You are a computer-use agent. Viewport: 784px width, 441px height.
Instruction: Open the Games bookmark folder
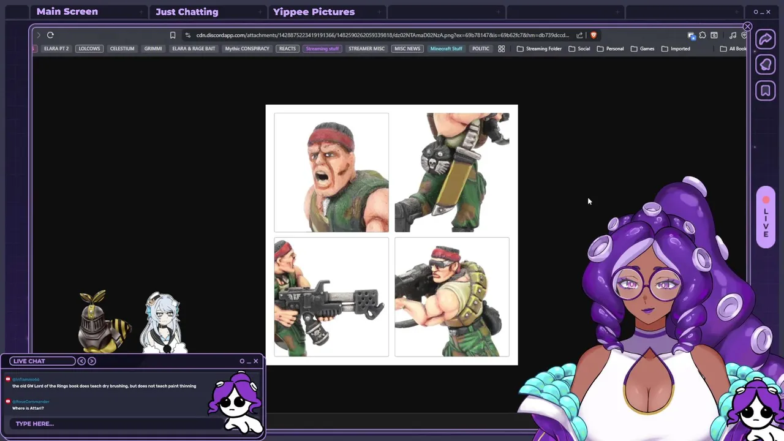[643, 48]
